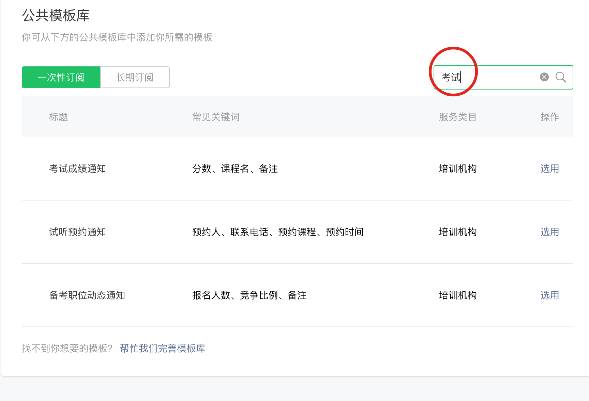Image resolution: width=589 pixels, height=401 pixels.
Task: Click subtitle 你可从下方的公共模板库中添加你所需的模板
Action: 117,37
